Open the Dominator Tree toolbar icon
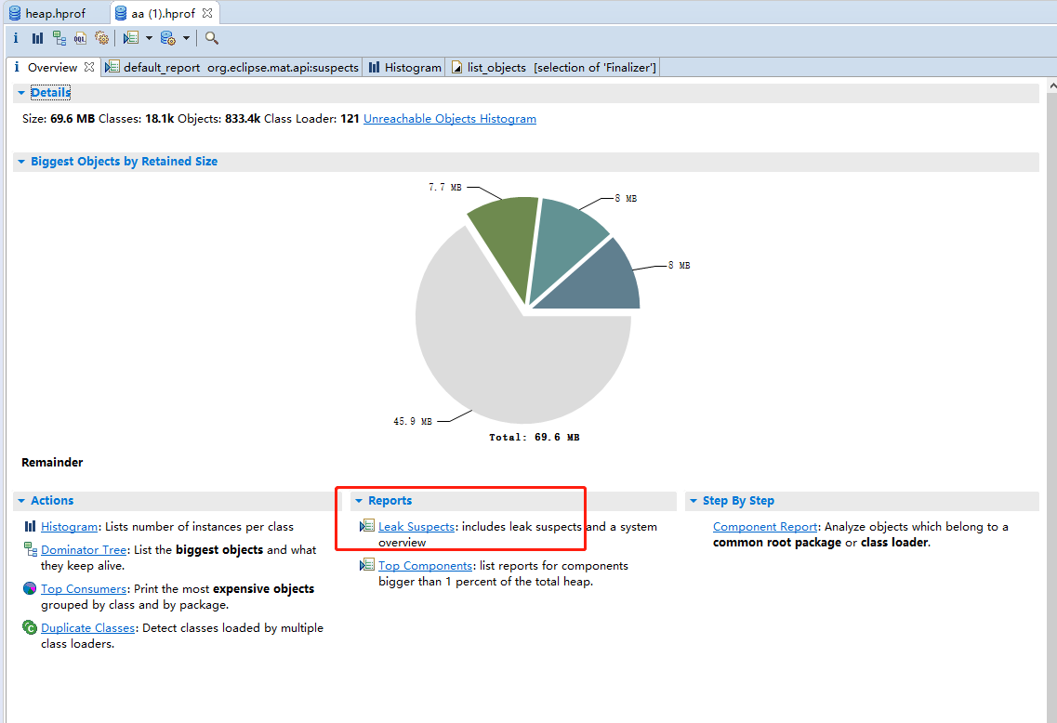1057x723 pixels. [59, 38]
